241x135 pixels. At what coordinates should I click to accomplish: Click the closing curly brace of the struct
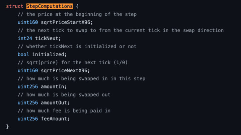pyautogui.click(x=7, y=127)
